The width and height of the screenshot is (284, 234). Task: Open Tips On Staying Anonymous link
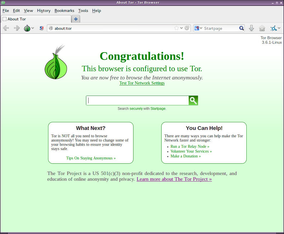click(91, 158)
